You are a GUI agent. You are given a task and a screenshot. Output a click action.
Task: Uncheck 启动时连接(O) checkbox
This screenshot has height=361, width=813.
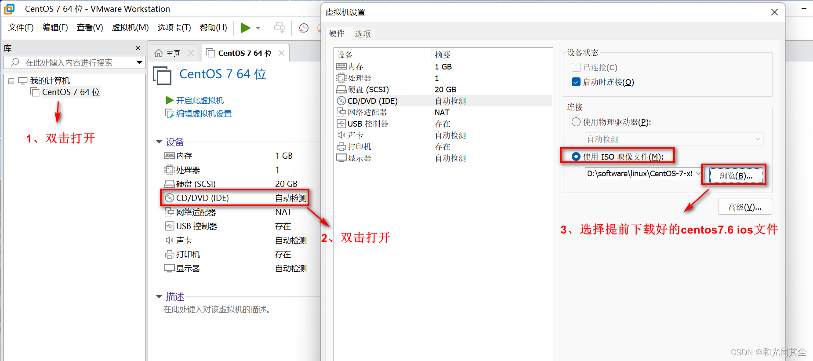click(x=576, y=82)
